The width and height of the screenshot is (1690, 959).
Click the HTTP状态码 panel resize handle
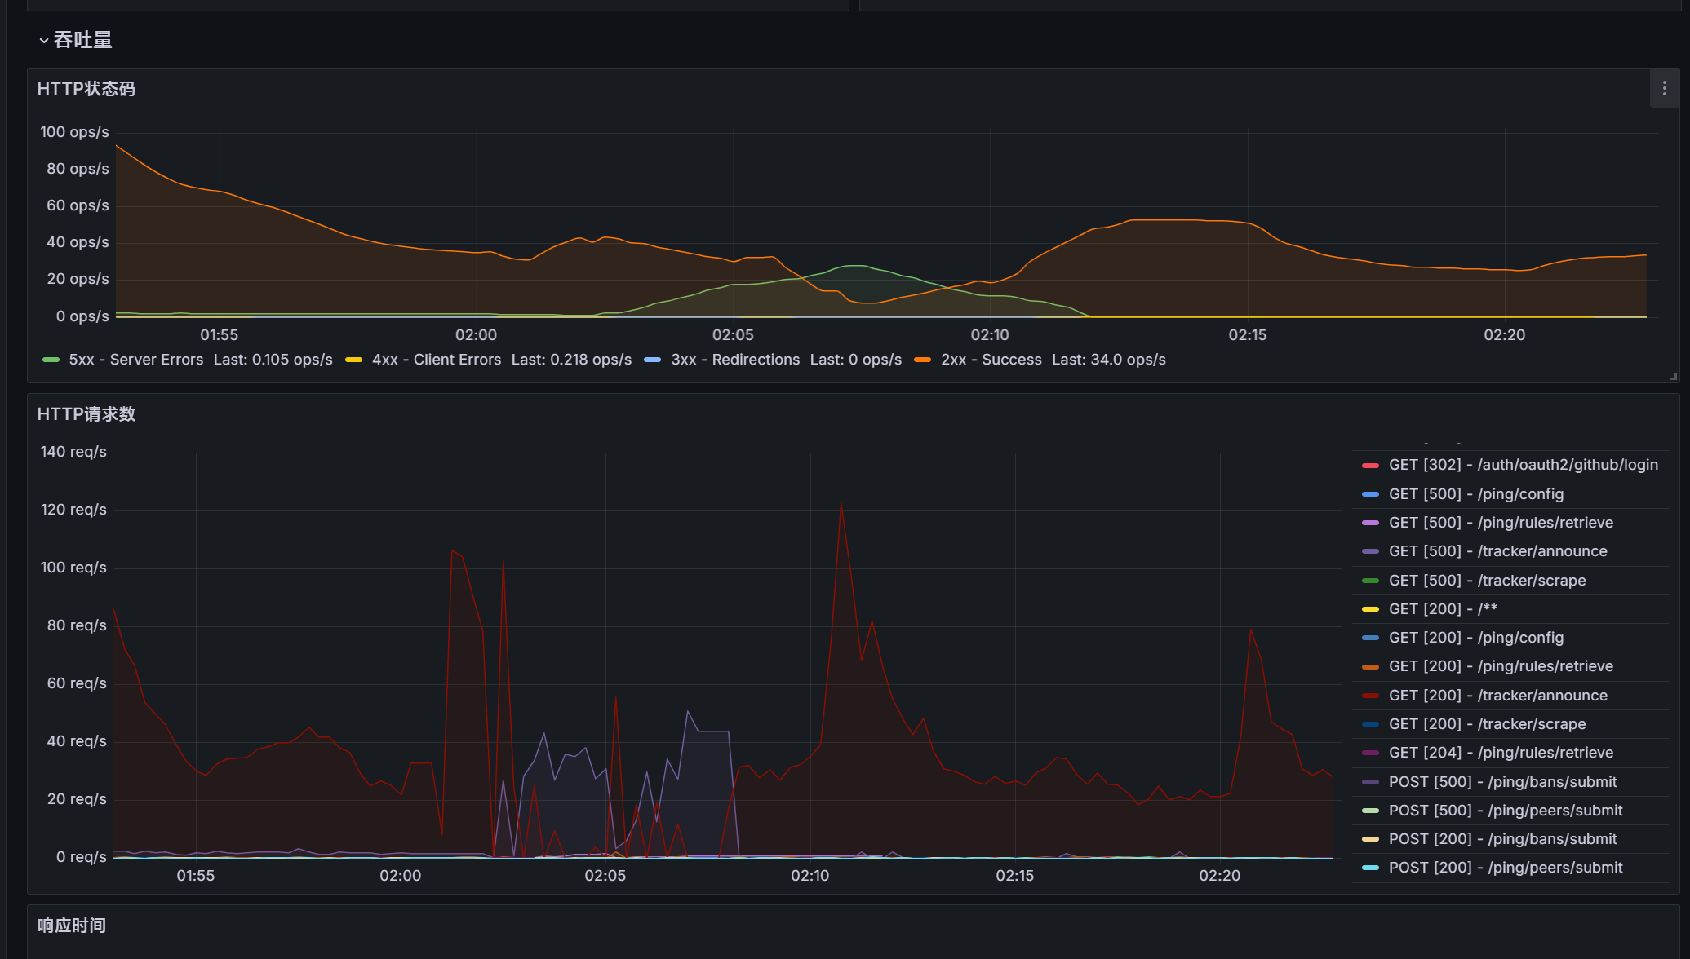(x=1673, y=377)
